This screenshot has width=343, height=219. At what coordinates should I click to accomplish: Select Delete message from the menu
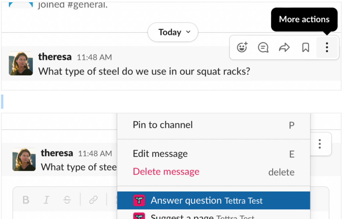(x=166, y=171)
